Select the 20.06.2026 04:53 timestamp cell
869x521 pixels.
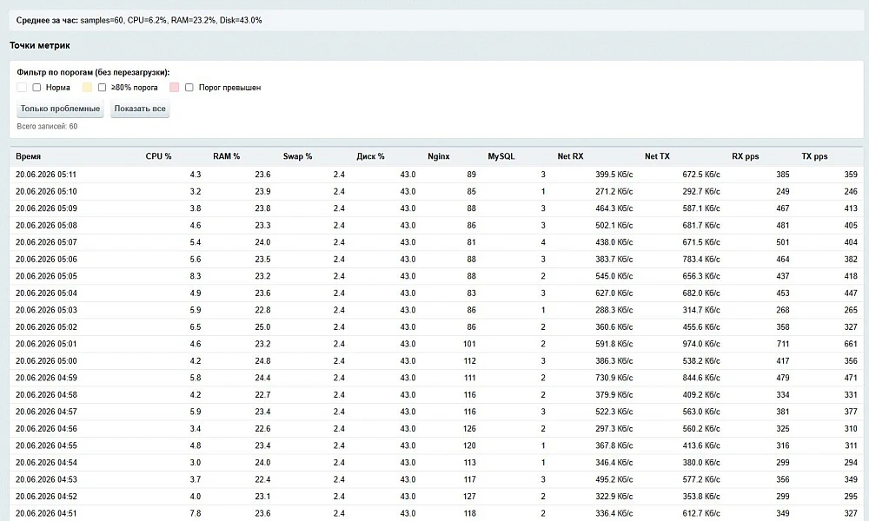46,479
